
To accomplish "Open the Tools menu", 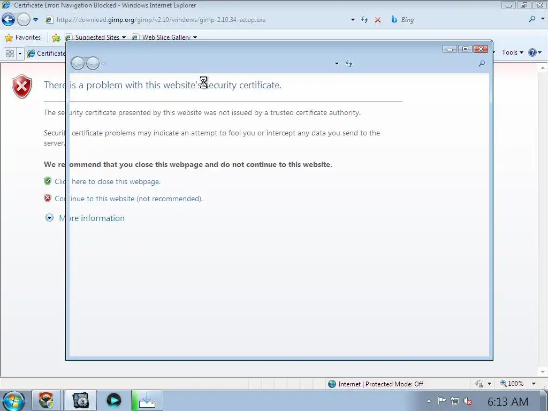I will [x=512, y=52].
